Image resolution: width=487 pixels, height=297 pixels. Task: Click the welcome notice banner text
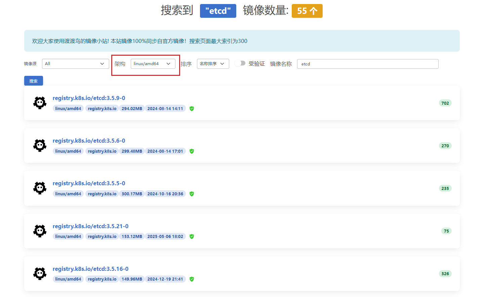click(139, 41)
